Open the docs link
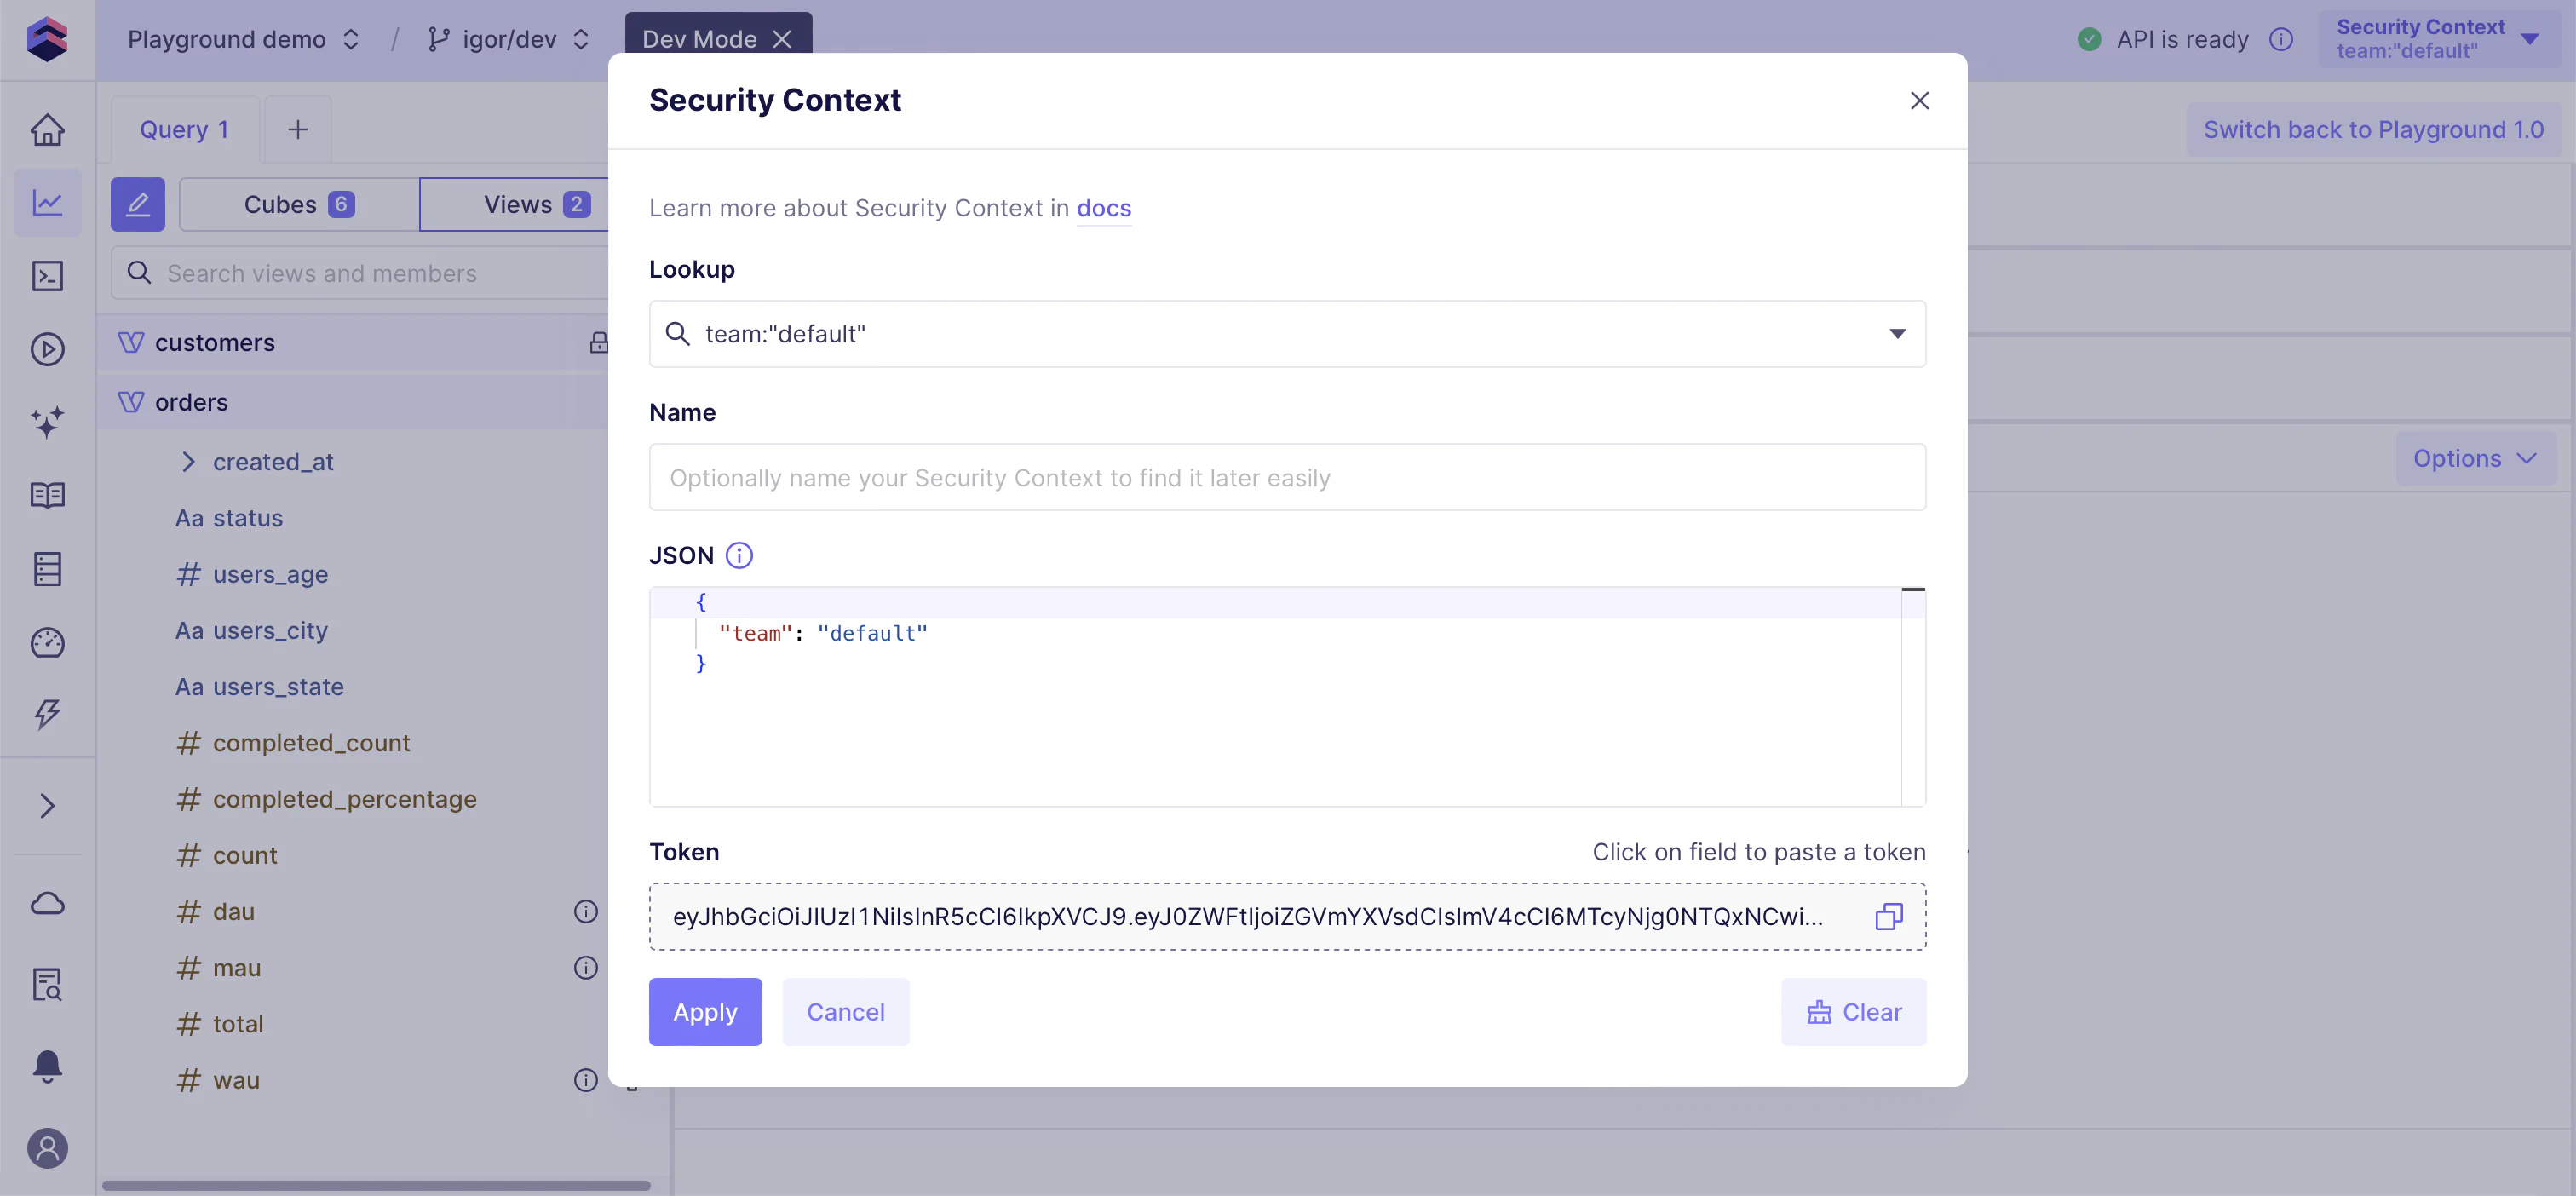Image resolution: width=2576 pixels, height=1196 pixels. pos(1104,208)
